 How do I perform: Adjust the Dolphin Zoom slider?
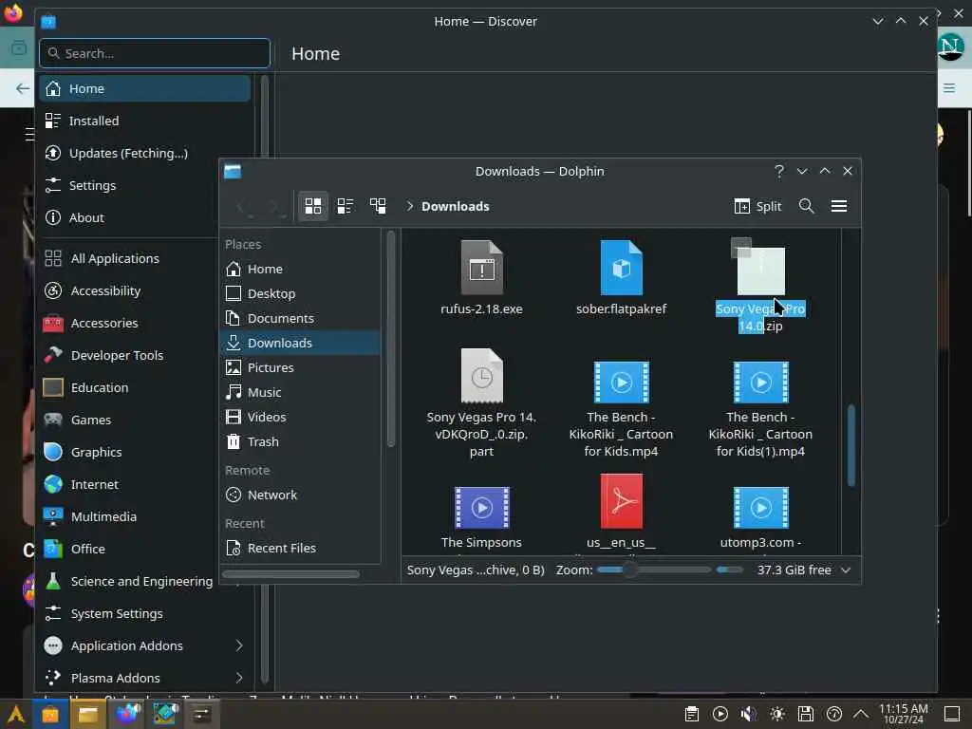(x=653, y=570)
